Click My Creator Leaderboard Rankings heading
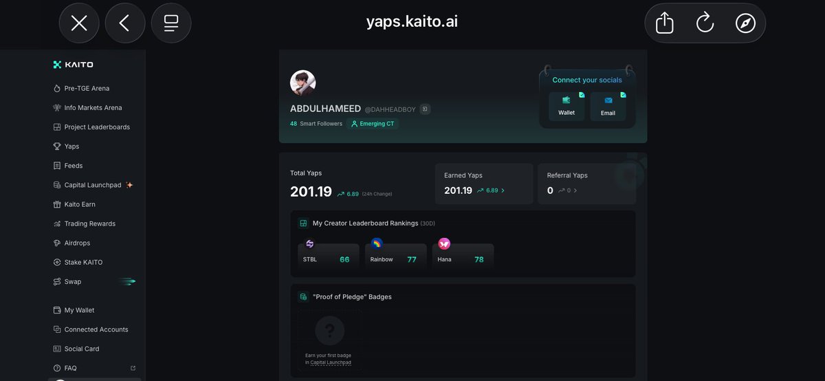The image size is (825, 381). [x=365, y=223]
